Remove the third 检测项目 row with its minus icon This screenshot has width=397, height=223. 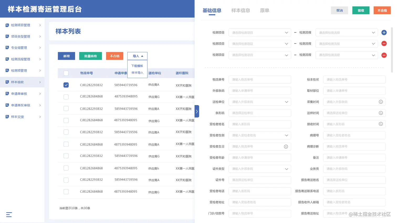coord(384,55)
